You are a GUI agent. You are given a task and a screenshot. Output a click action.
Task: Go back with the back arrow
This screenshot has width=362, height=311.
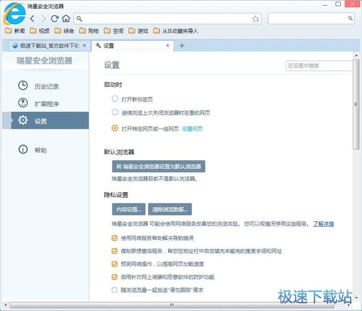32,19
